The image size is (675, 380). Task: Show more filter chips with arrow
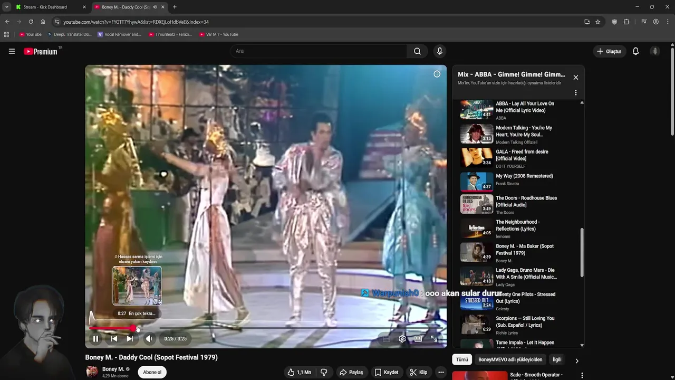[x=576, y=360]
